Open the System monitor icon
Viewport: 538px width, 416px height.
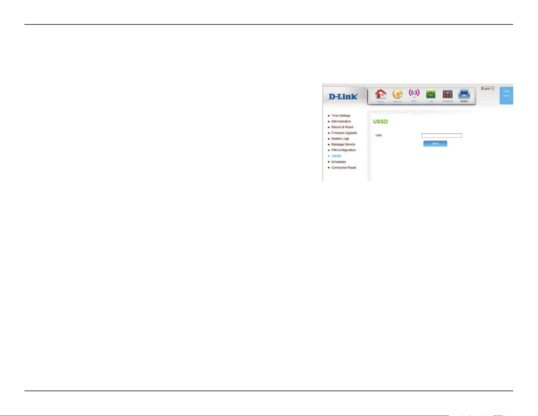click(464, 95)
